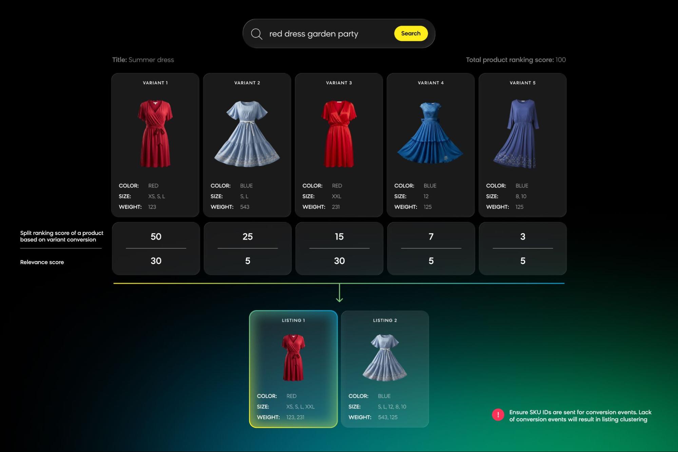Select the Variant 4 blue tiered dress image
Image resolution: width=678 pixels, height=452 pixels.
pos(430,133)
